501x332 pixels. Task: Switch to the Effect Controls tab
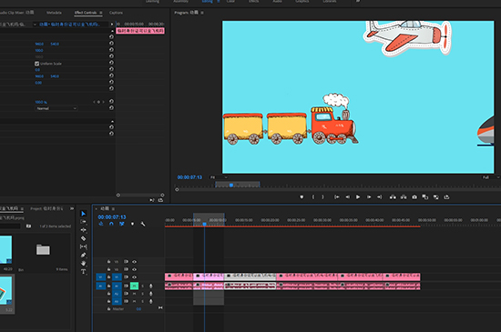pos(86,13)
